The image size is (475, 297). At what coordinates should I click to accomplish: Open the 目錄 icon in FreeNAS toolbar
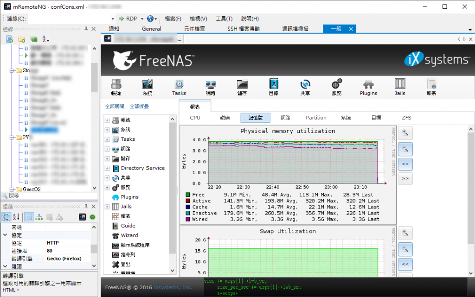click(x=274, y=87)
